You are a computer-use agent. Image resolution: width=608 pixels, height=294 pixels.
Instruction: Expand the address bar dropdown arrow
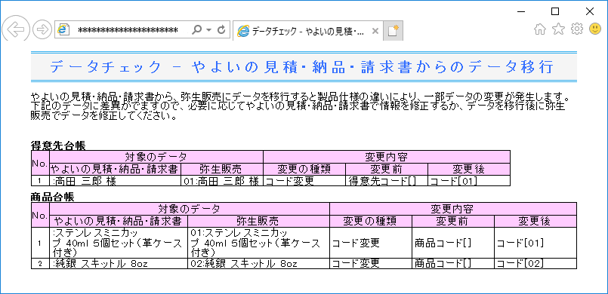click(x=208, y=30)
